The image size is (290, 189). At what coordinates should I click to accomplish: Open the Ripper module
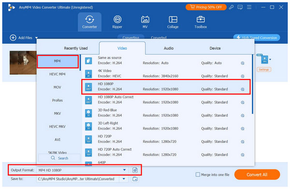(117, 22)
